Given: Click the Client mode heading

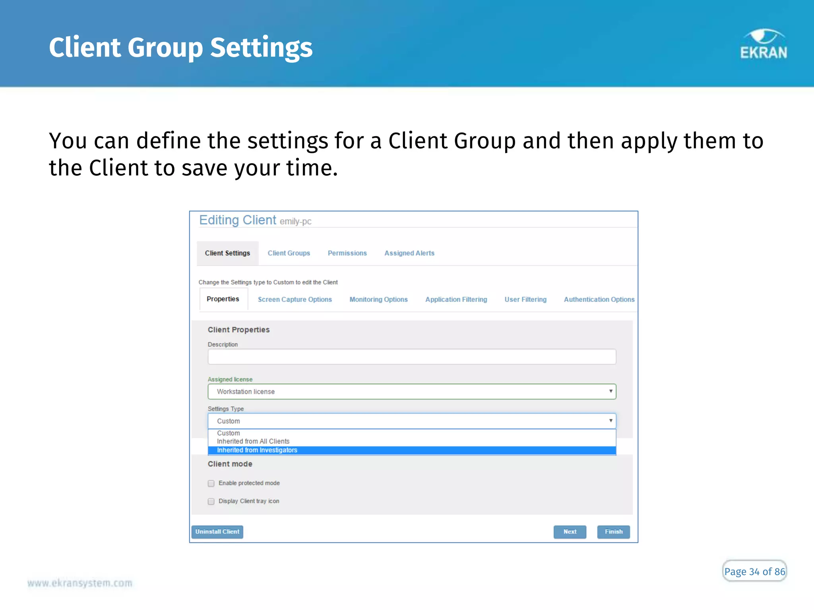Looking at the screenshot, I should (x=230, y=464).
